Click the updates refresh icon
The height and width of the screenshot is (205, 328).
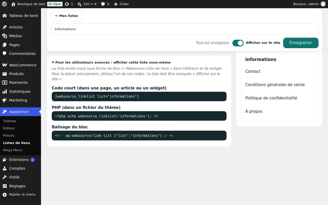67,4
